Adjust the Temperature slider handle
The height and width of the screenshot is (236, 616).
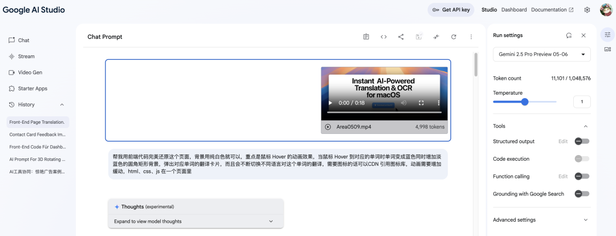coord(525,102)
